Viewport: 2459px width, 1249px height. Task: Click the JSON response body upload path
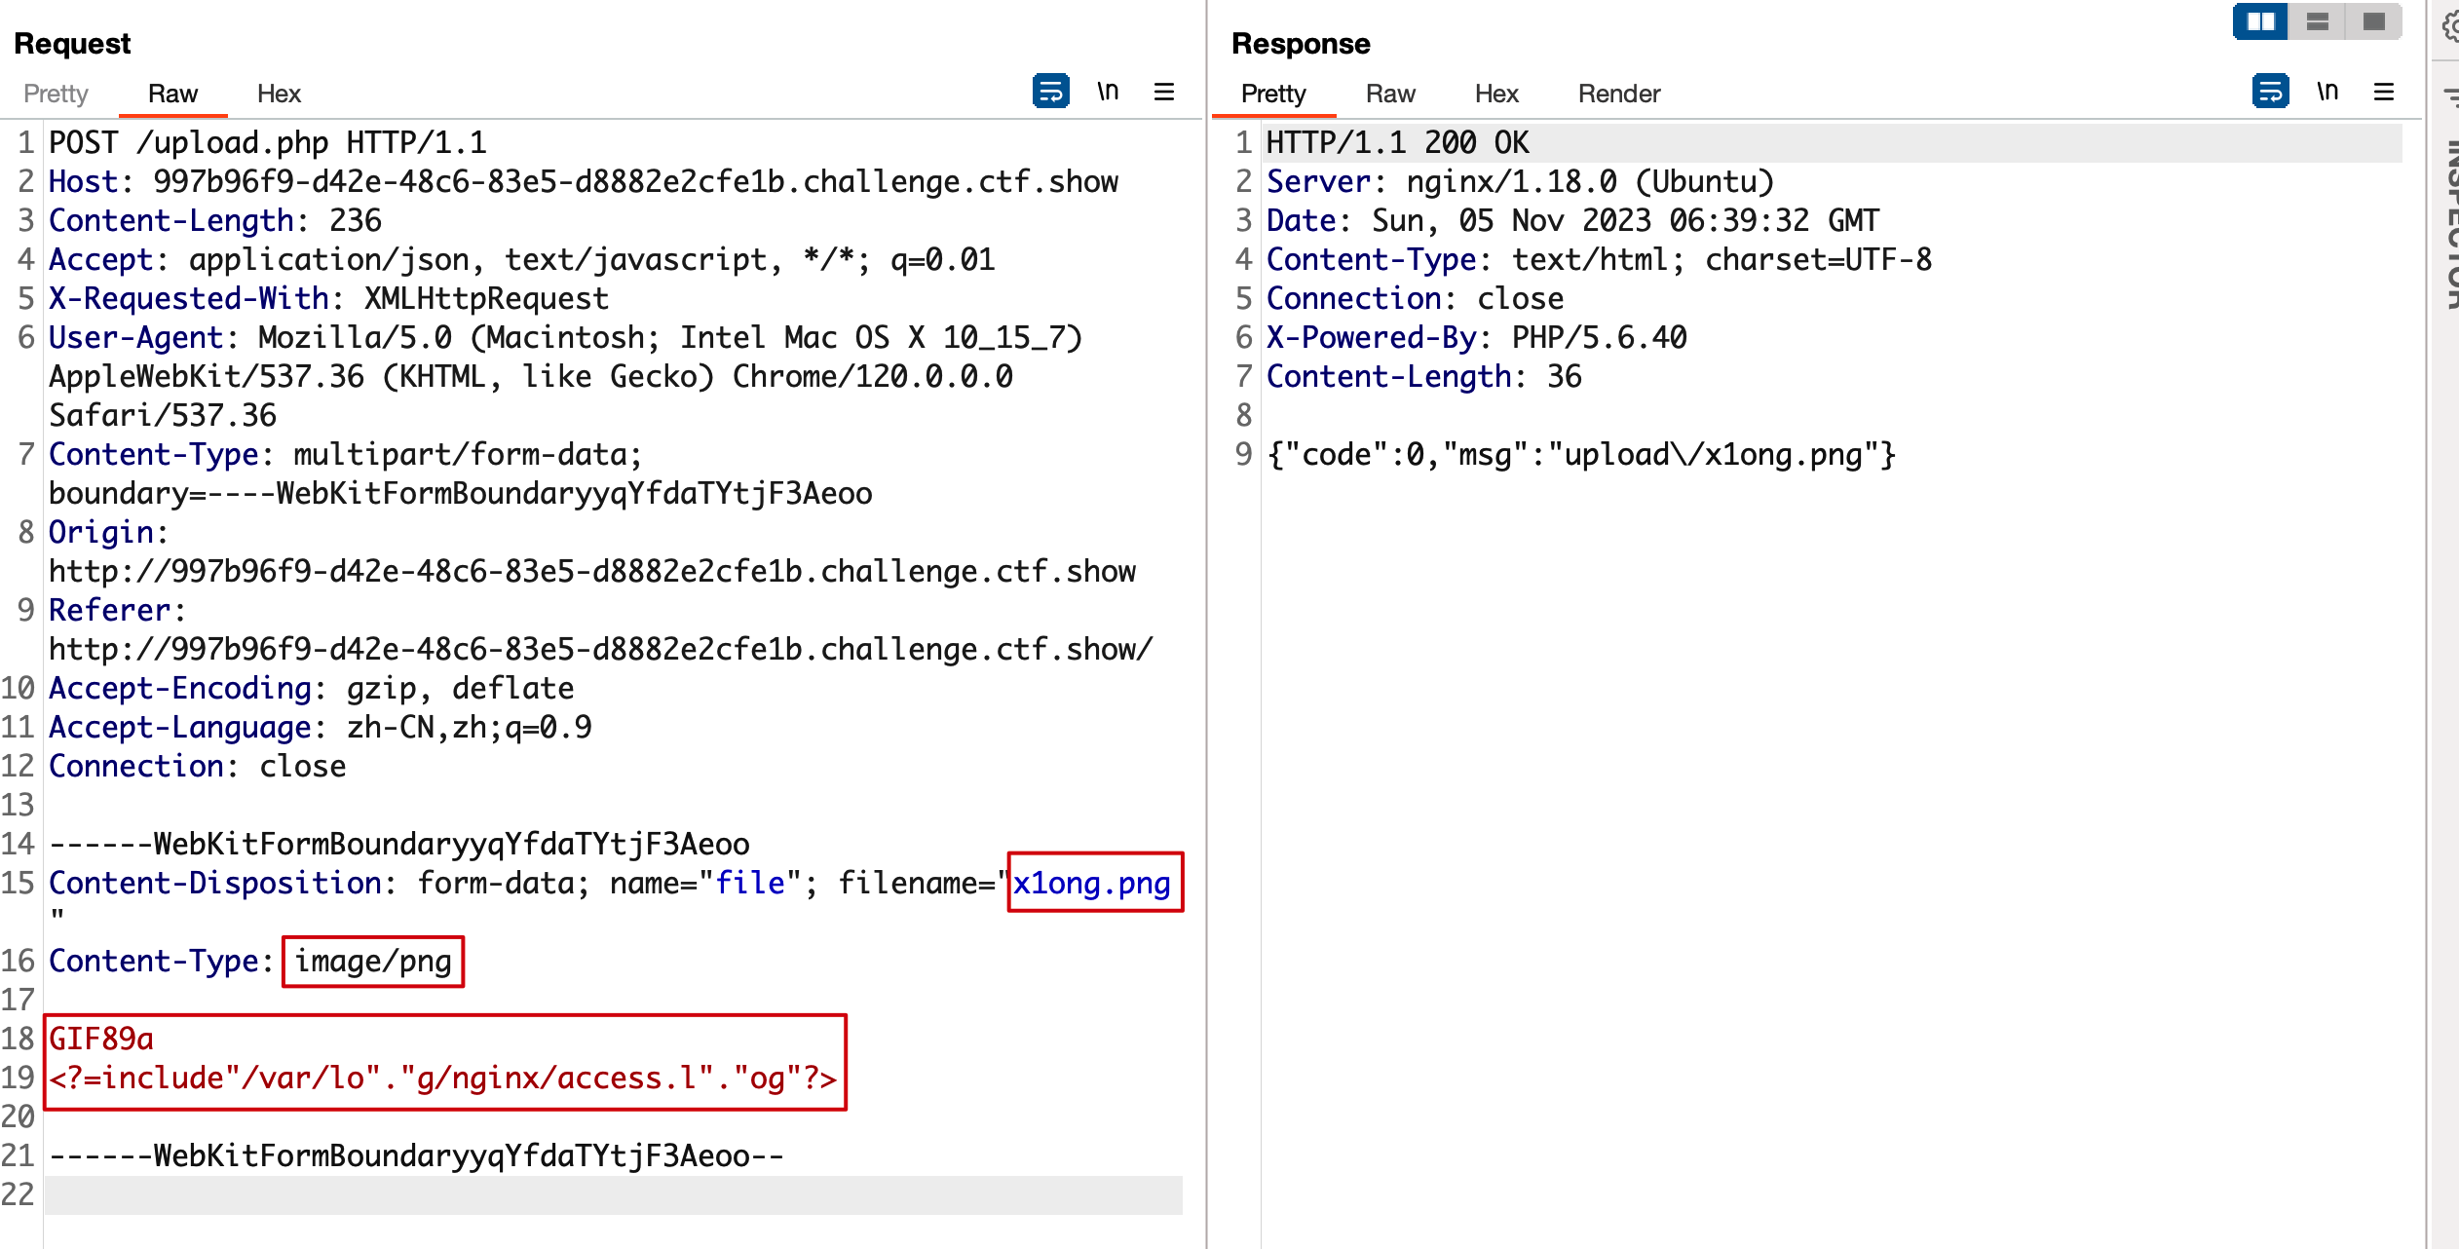coord(1581,455)
